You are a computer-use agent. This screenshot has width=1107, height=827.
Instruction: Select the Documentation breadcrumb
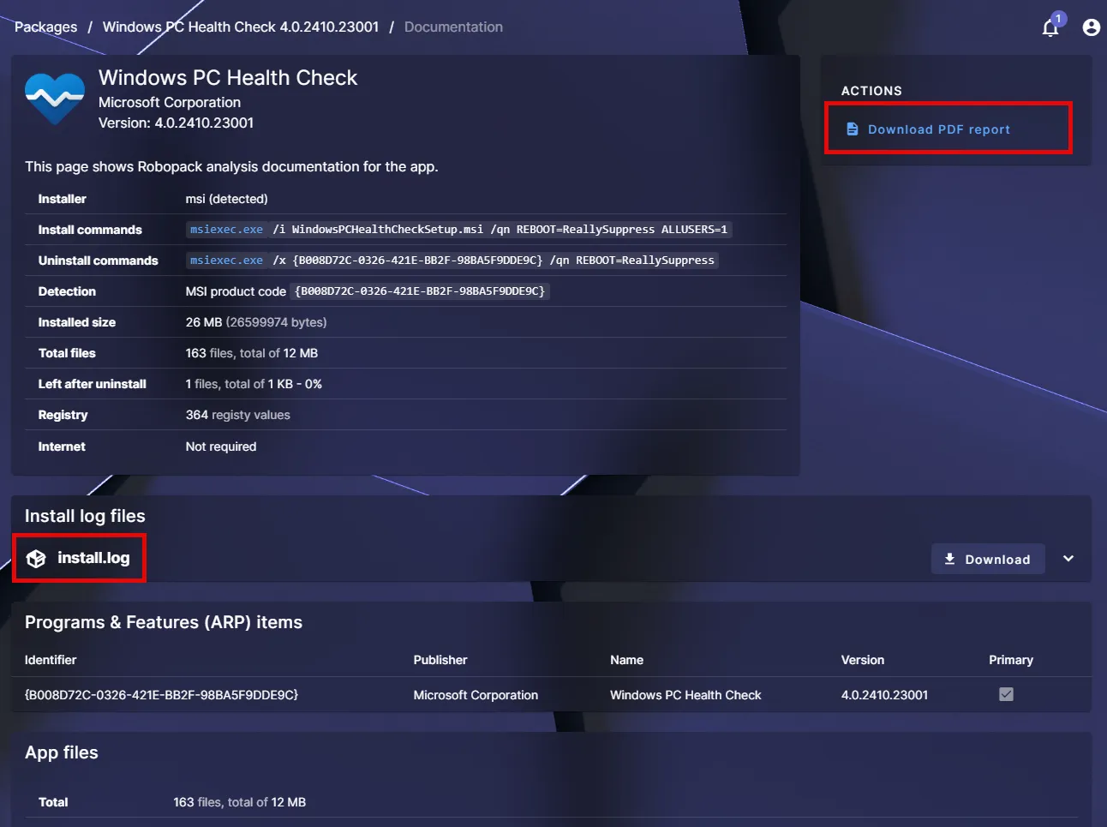click(x=453, y=27)
